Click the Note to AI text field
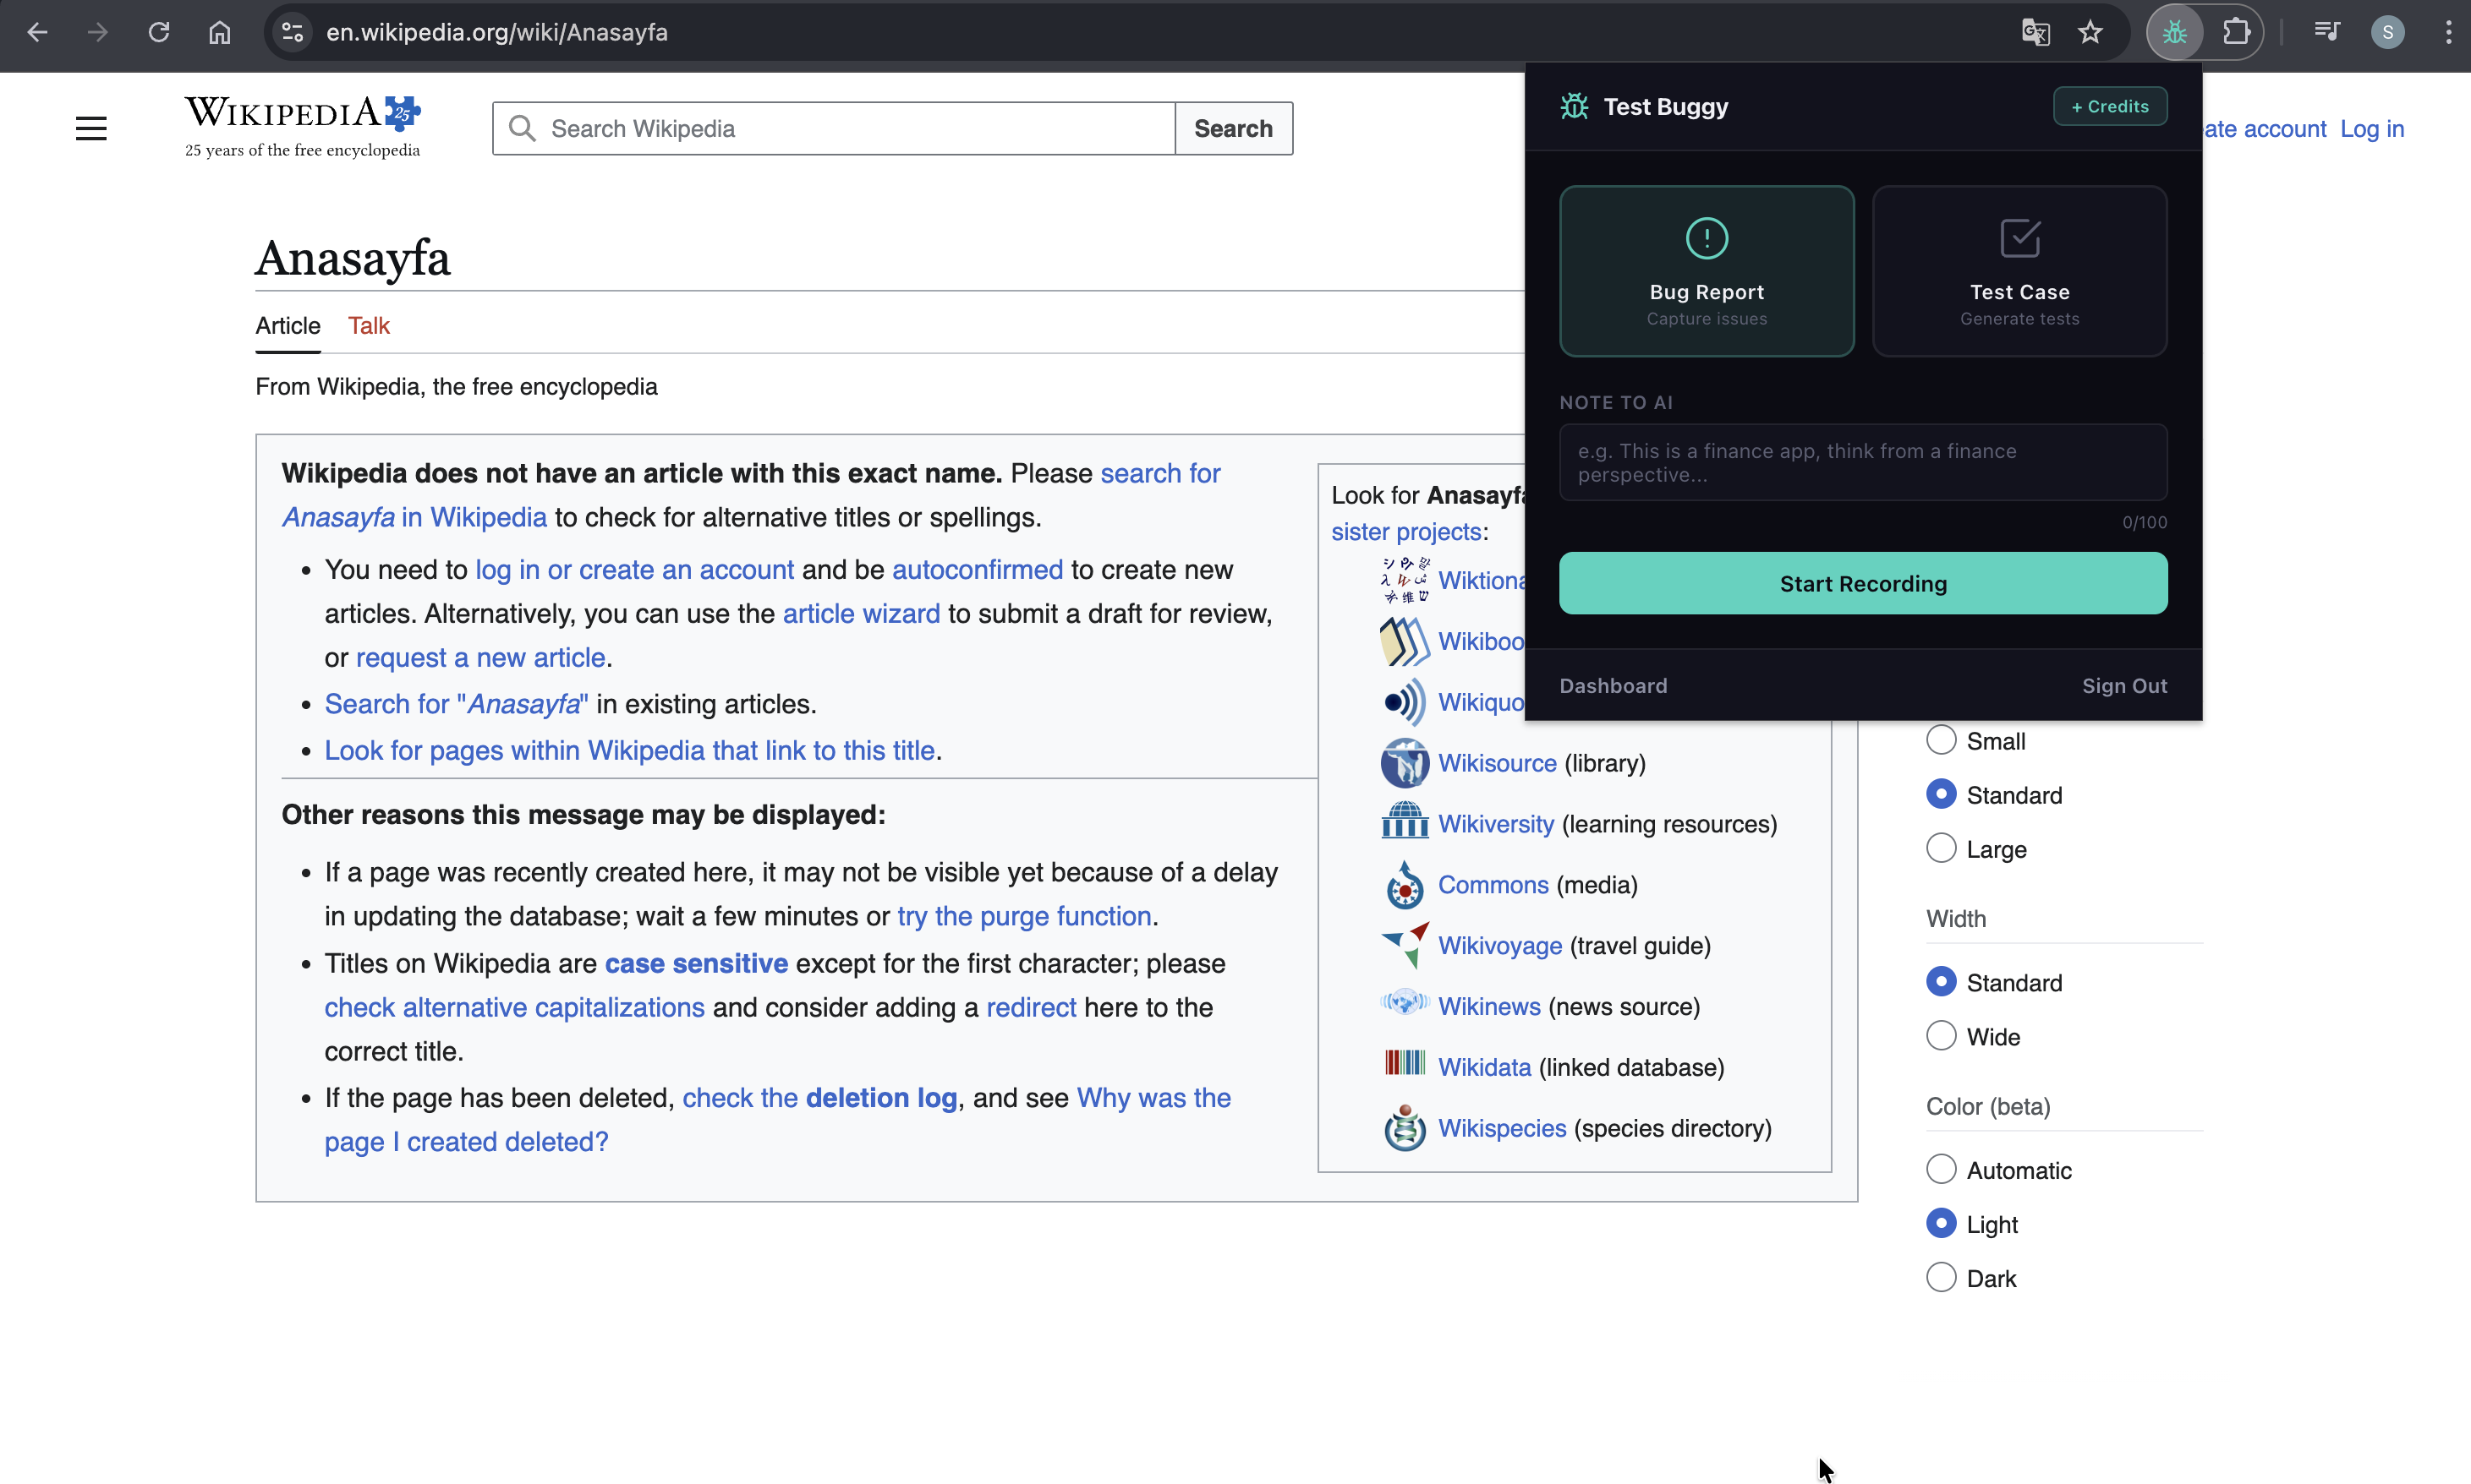Image resolution: width=2471 pixels, height=1484 pixels. point(1863,462)
